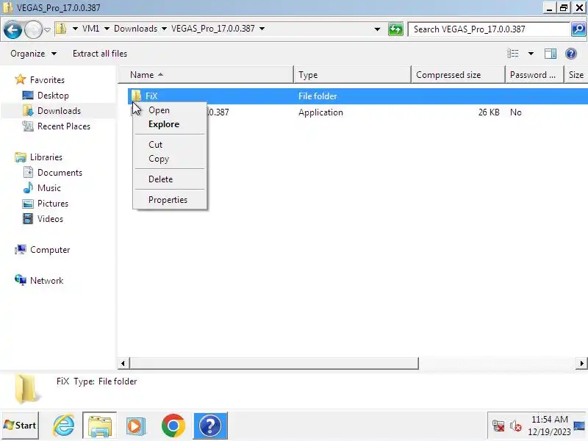Choose Explore in the context menu
Screen dimensions: 588x441
point(170,124)
